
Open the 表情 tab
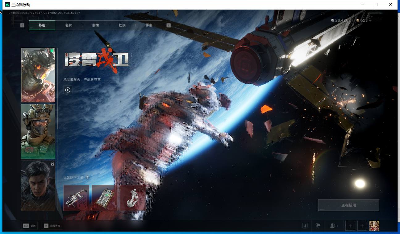[95, 25]
